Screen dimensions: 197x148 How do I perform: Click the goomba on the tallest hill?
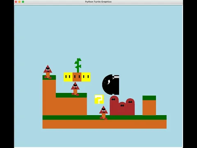[x=48, y=72]
